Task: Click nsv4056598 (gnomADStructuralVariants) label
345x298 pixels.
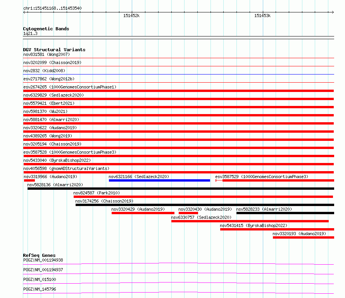Action: coord(66,168)
